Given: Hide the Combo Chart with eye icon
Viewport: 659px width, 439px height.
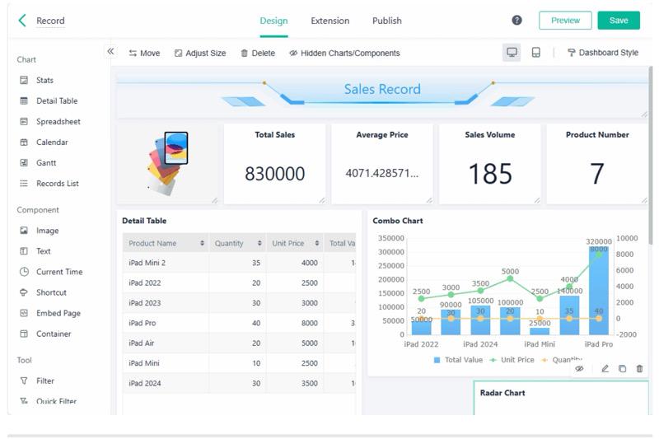Looking at the screenshot, I should click(579, 368).
